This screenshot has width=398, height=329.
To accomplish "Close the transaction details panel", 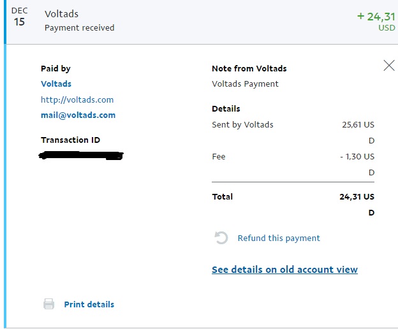I will click(x=388, y=65).
